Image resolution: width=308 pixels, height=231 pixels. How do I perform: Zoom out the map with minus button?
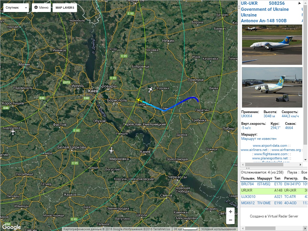click(x=230, y=220)
